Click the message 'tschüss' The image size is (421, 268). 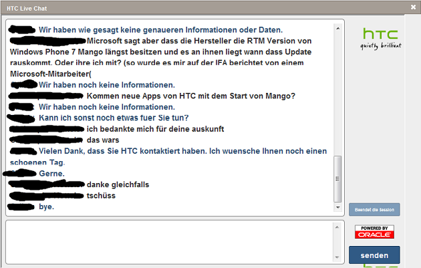coord(101,196)
